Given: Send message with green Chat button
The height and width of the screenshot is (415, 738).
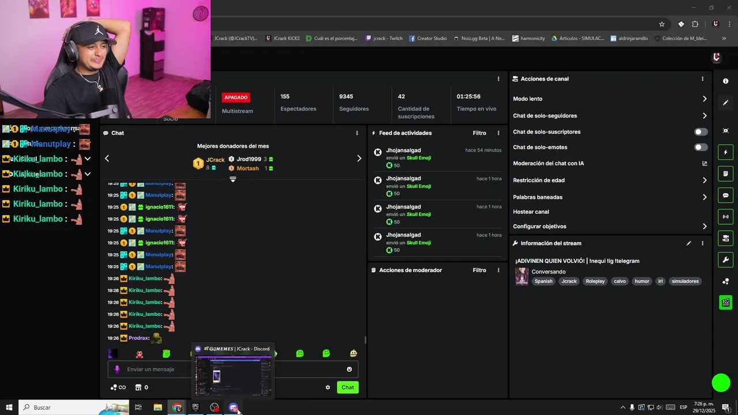Looking at the screenshot, I should [x=348, y=387].
